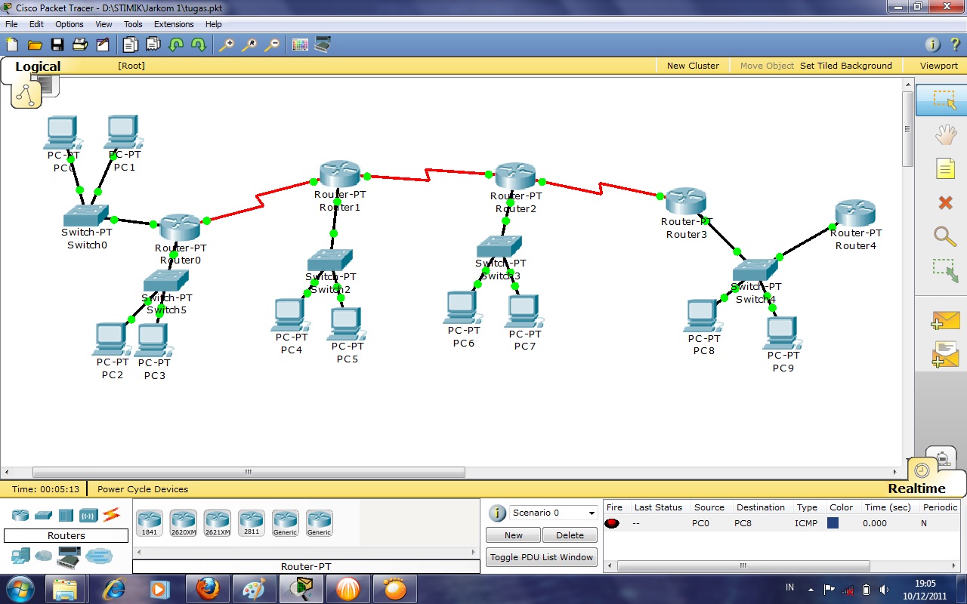Click Set Tiled Background
The width and height of the screenshot is (967, 604).
tap(846, 66)
